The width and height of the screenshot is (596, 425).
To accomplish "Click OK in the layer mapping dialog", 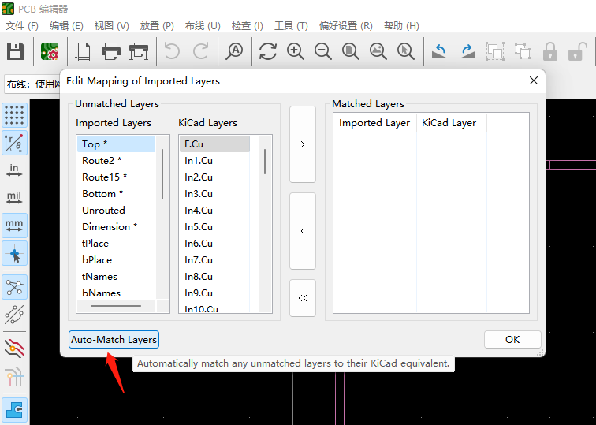I will click(x=512, y=340).
